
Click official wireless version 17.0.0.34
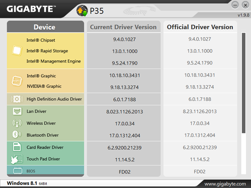200,123
